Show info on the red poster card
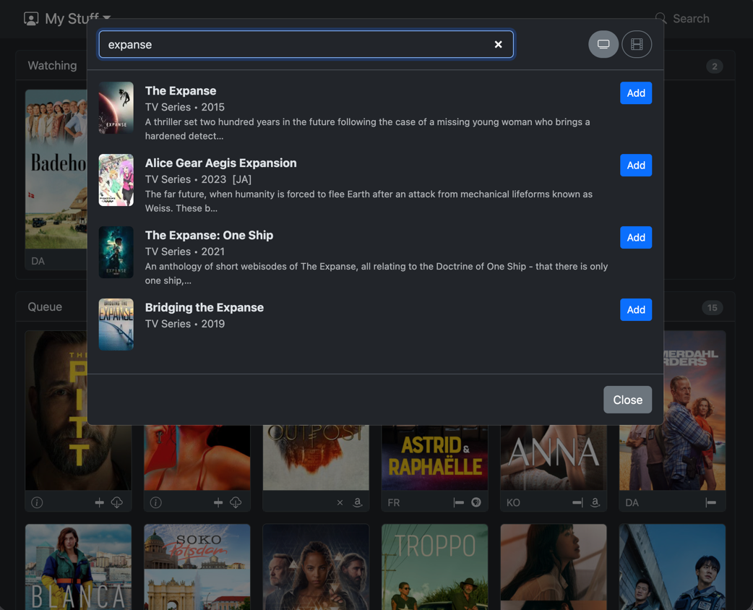The width and height of the screenshot is (753, 610). (155, 502)
